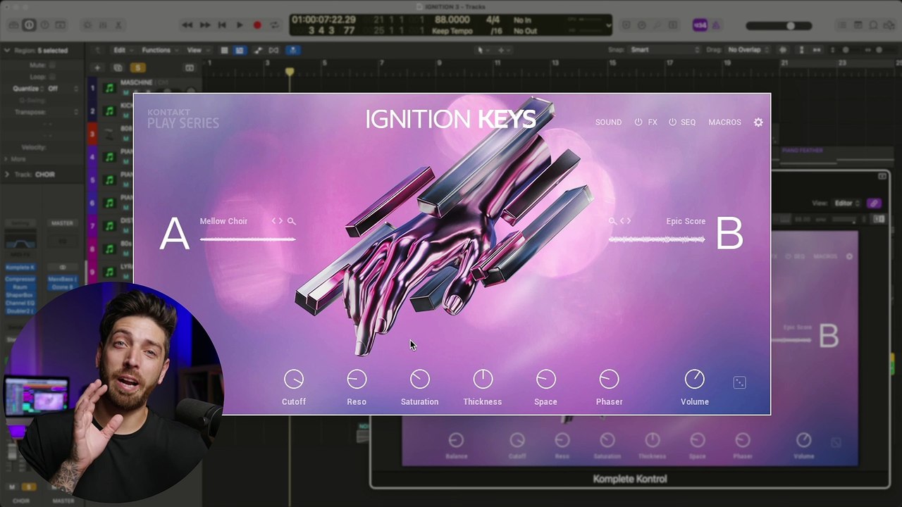Open the pointer left-click tool menu
The width and height of the screenshot is (902, 507).
(482, 50)
